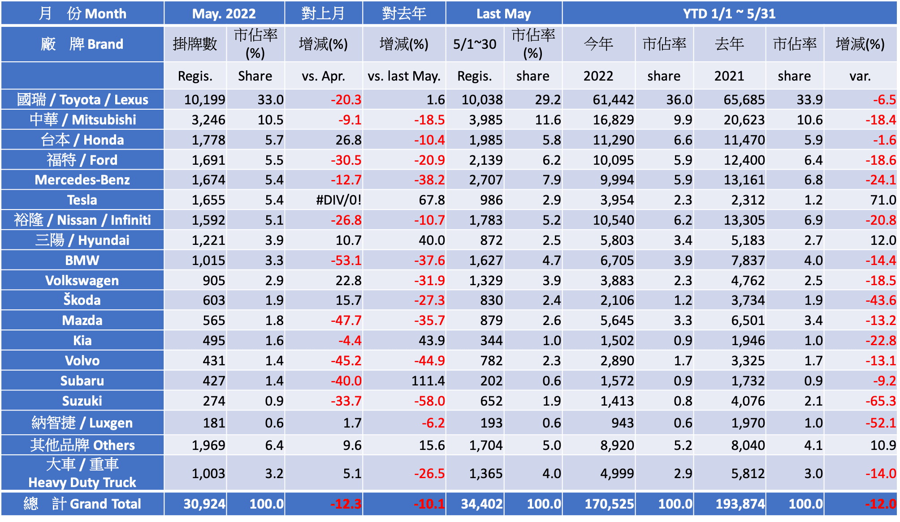Select BMW vs Apr value -53.1
This screenshot has width=900, height=522.
(324, 260)
